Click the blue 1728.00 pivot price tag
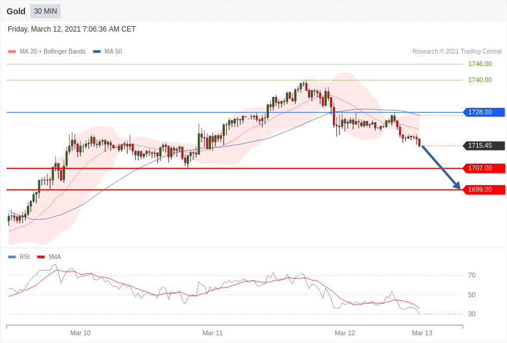This screenshot has width=507, height=343. (x=484, y=112)
